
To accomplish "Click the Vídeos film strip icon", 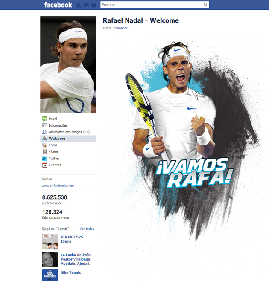I will (44, 152).
